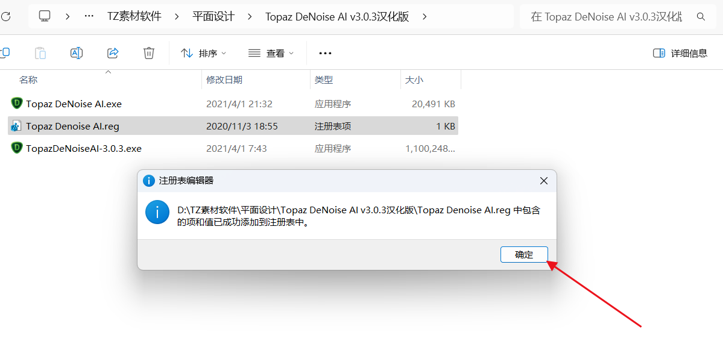Click the Rename icon in the toolbar
The width and height of the screenshot is (723, 350).
pos(77,53)
